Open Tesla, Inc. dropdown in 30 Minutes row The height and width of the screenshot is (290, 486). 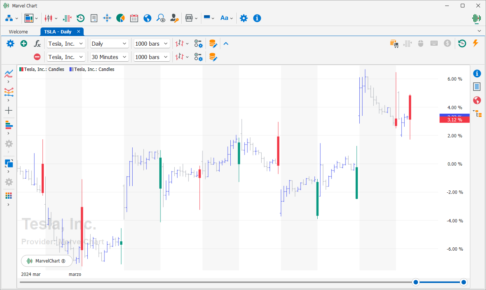[x=67, y=57]
